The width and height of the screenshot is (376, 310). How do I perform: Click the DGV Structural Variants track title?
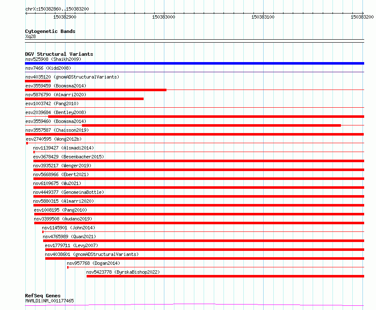click(59, 54)
